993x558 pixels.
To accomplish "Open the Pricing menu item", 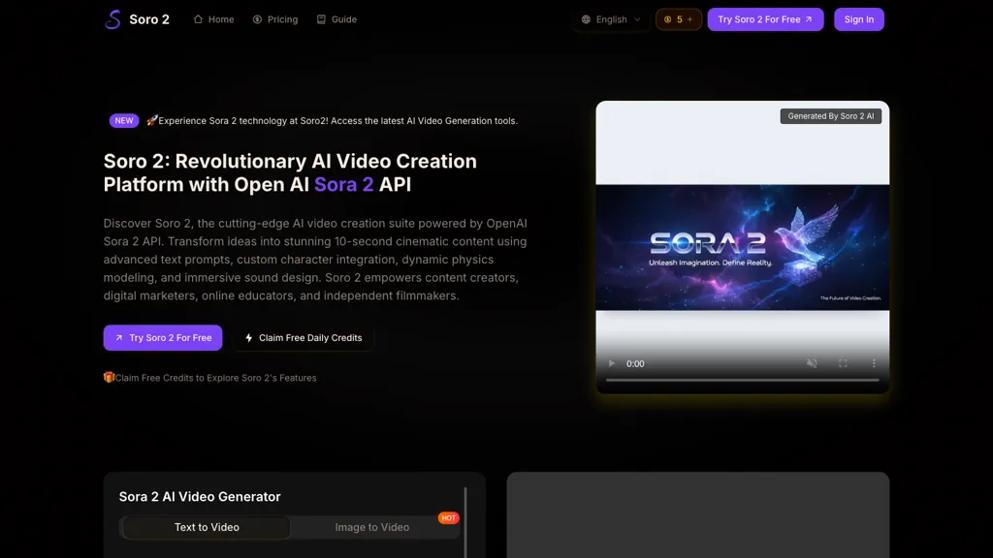I will [x=274, y=19].
